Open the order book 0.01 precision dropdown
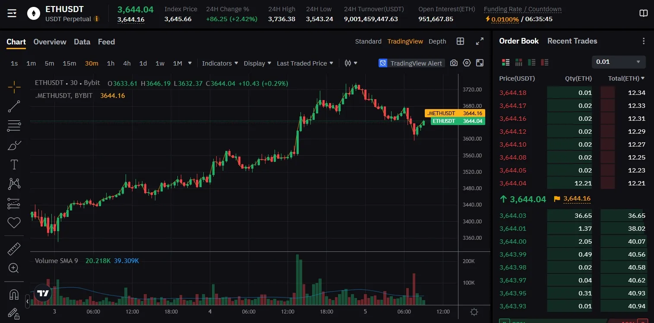This screenshot has height=323, width=654. pyautogui.click(x=619, y=62)
